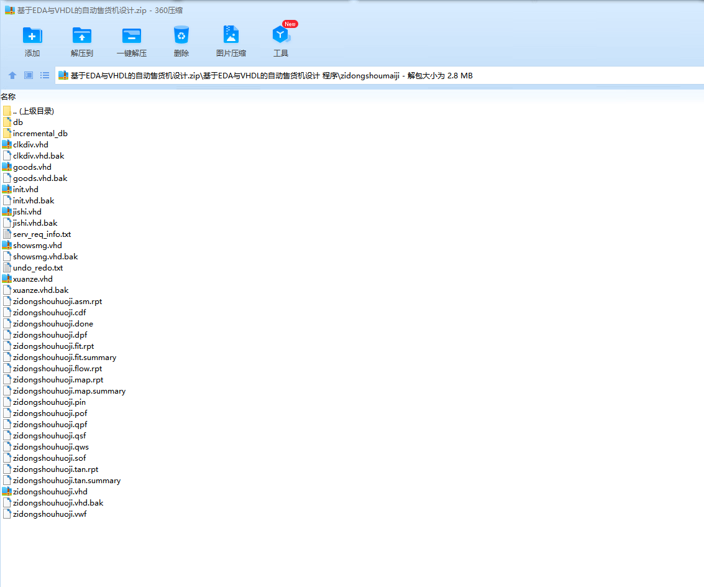
Task: Switch to the list view icon
Action: coord(45,75)
